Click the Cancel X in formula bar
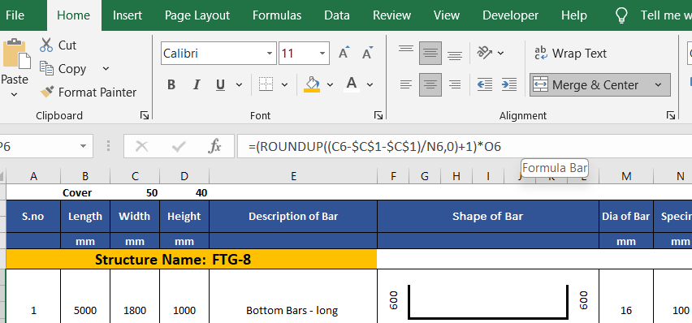 (x=141, y=146)
